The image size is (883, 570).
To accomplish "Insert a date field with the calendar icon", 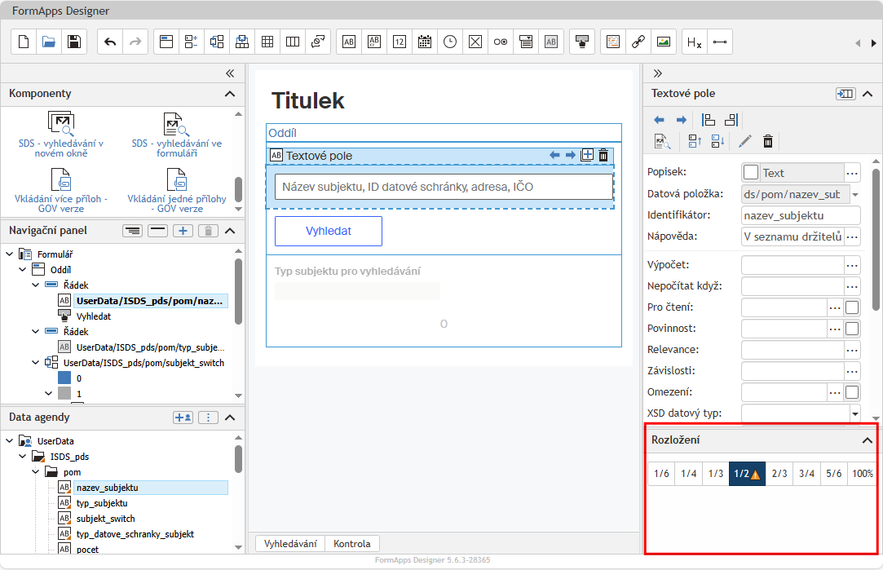I will tap(425, 42).
